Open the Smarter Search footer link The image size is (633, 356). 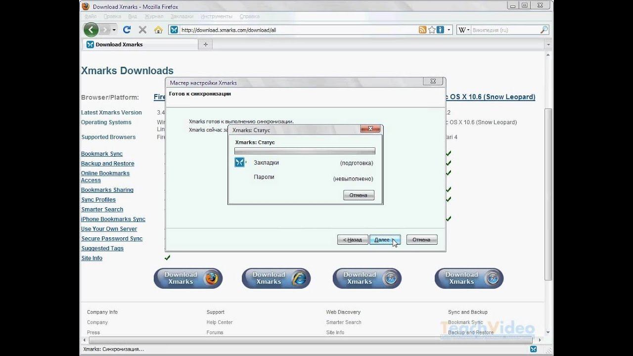(344, 322)
